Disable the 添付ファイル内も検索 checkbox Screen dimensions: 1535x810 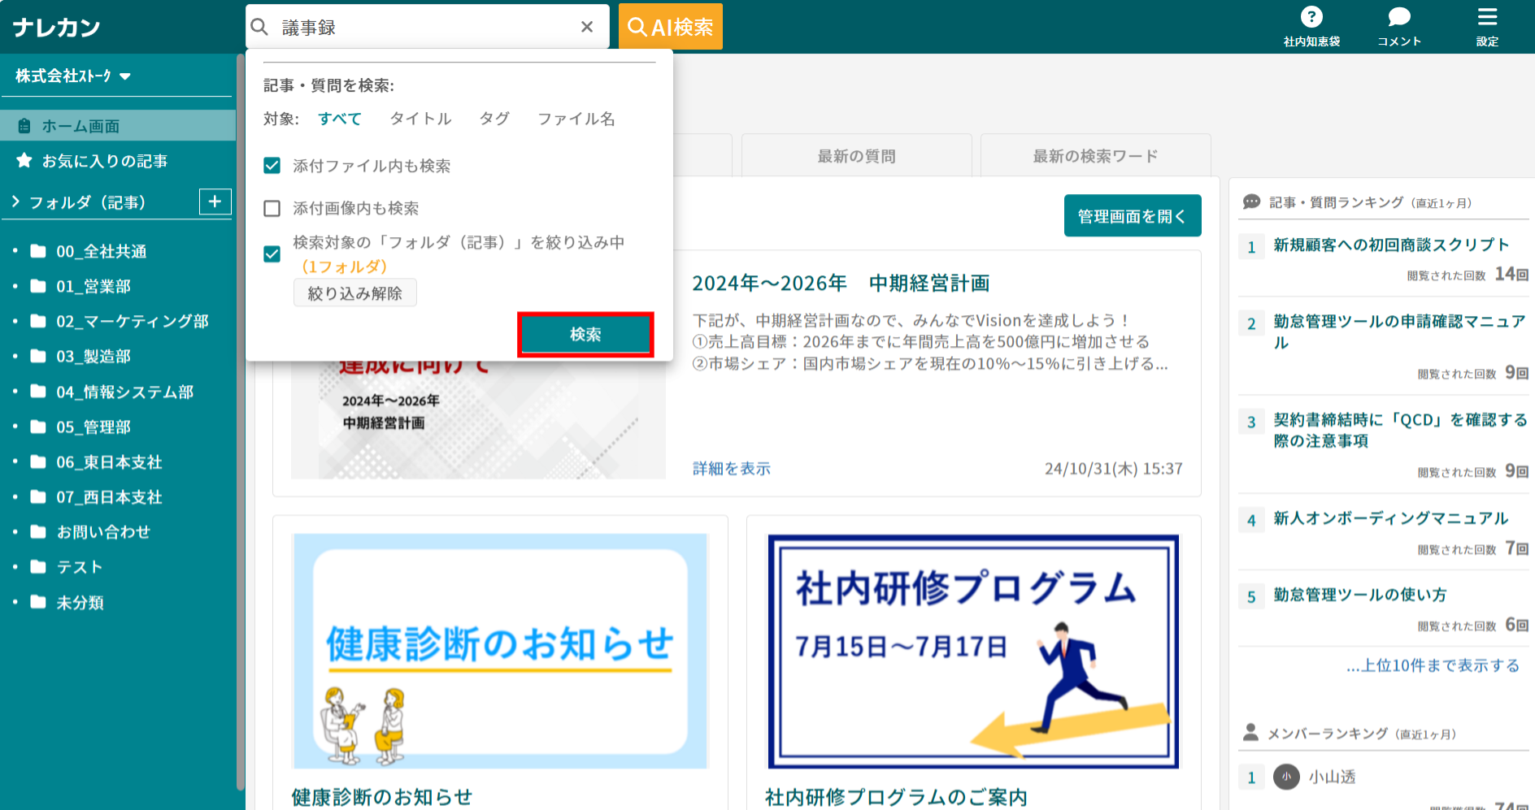pos(272,166)
